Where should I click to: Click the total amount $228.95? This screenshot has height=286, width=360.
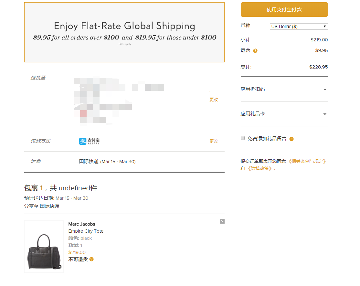(x=318, y=67)
